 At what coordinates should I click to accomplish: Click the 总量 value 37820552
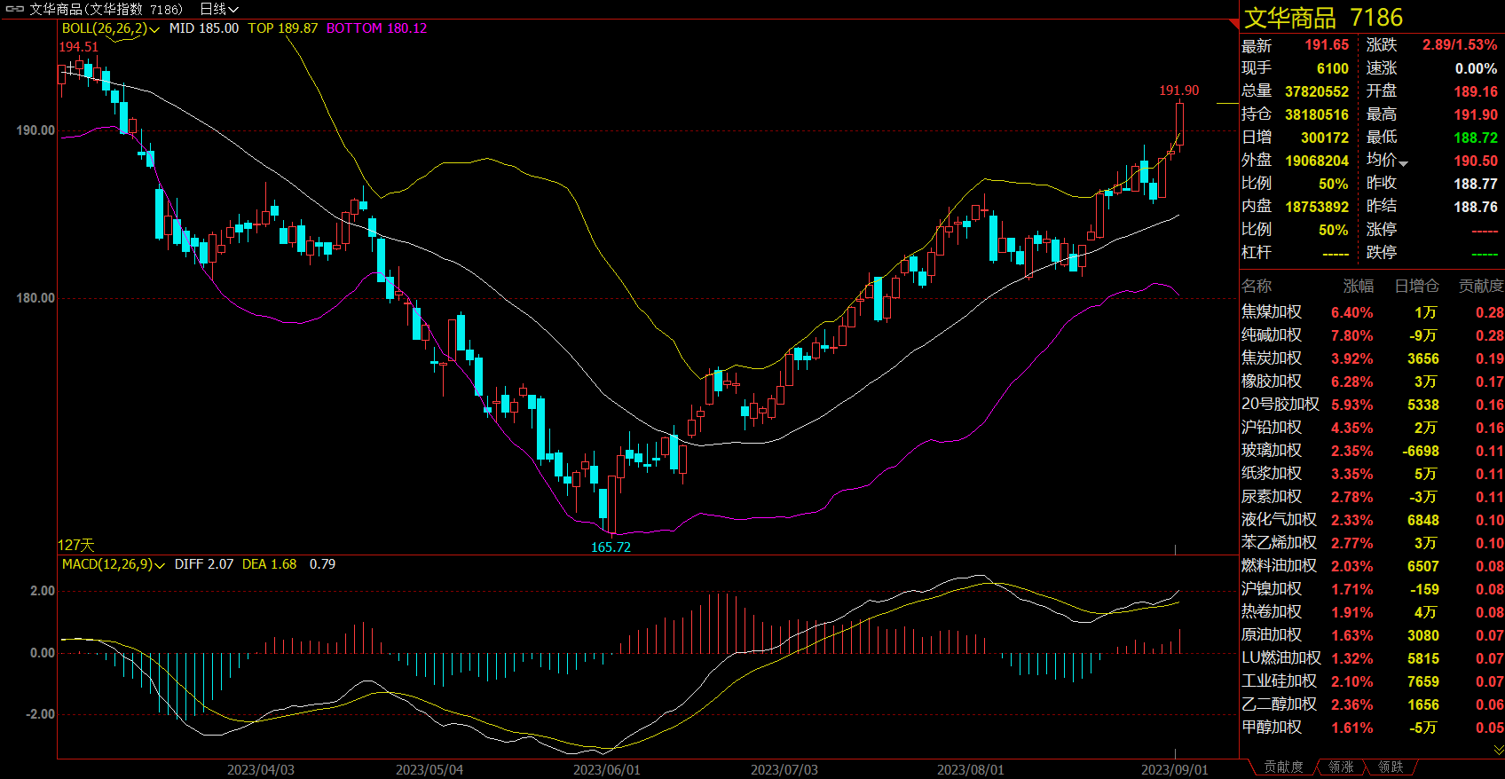pos(1317,91)
